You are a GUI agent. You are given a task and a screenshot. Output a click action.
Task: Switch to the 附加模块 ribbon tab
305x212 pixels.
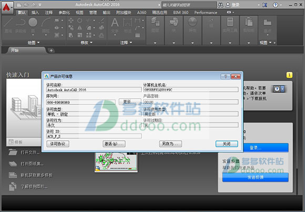tap(124, 13)
